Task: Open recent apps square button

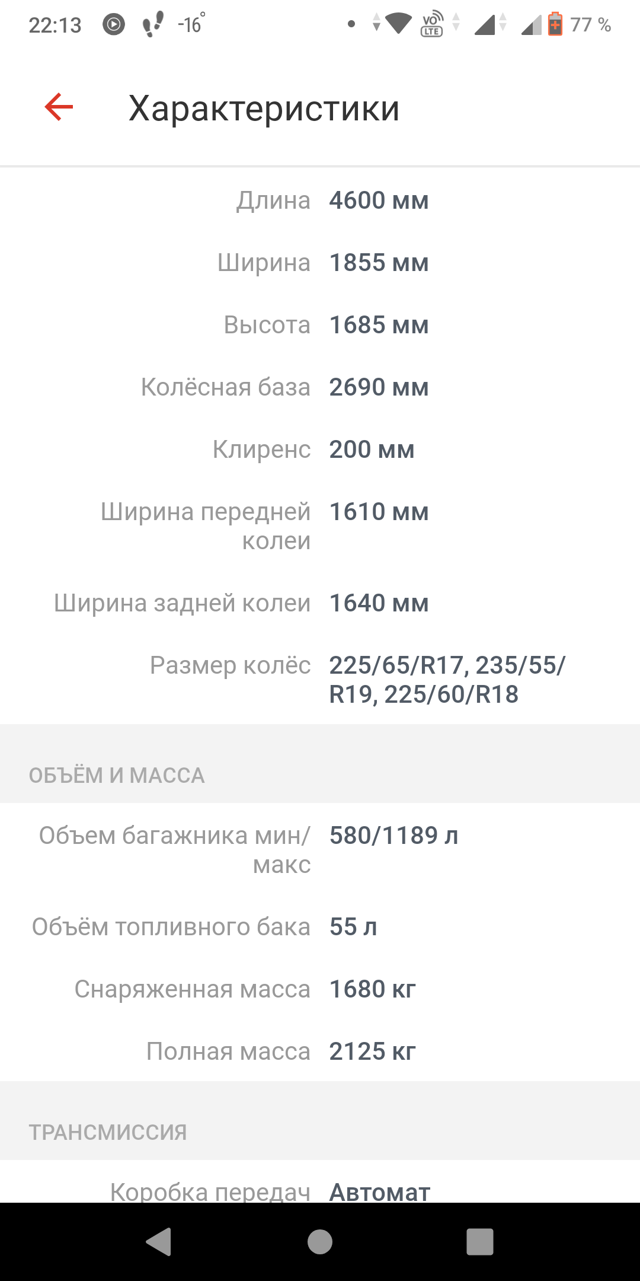Action: [479, 1241]
